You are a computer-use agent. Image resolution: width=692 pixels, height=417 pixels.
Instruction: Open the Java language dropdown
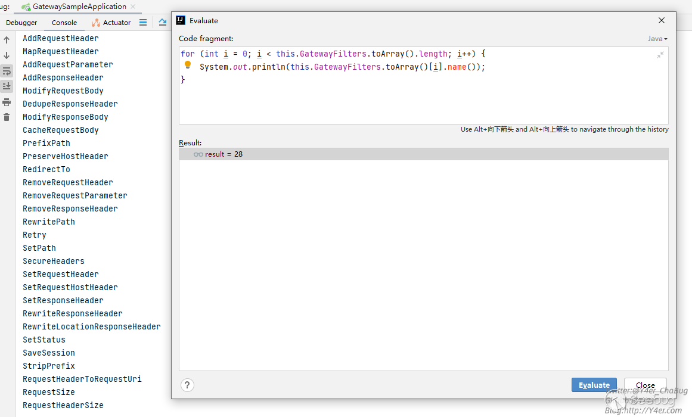657,39
